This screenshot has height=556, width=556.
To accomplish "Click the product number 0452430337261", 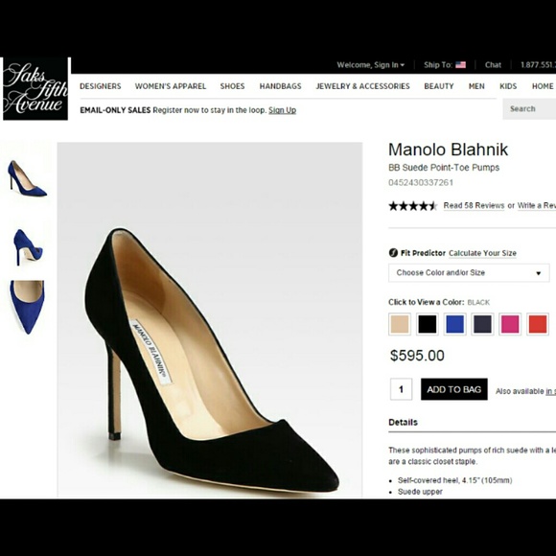I will (421, 182).
